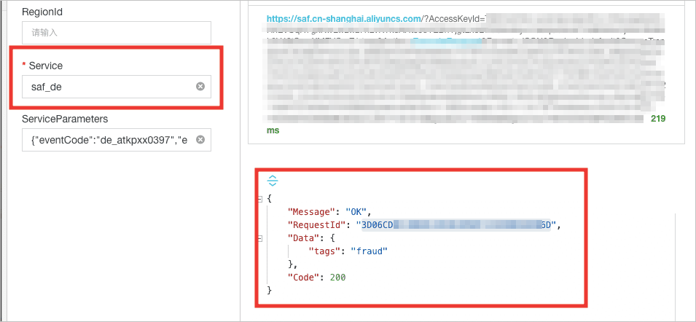Viewport: 696px width, 322px height.
Task: Click the collapse-all icon above JSON response
Action: coord(273,181)
